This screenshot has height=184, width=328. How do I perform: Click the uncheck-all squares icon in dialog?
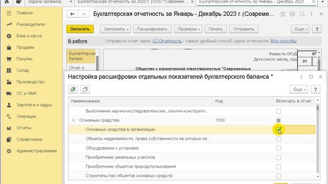[85, 89]
